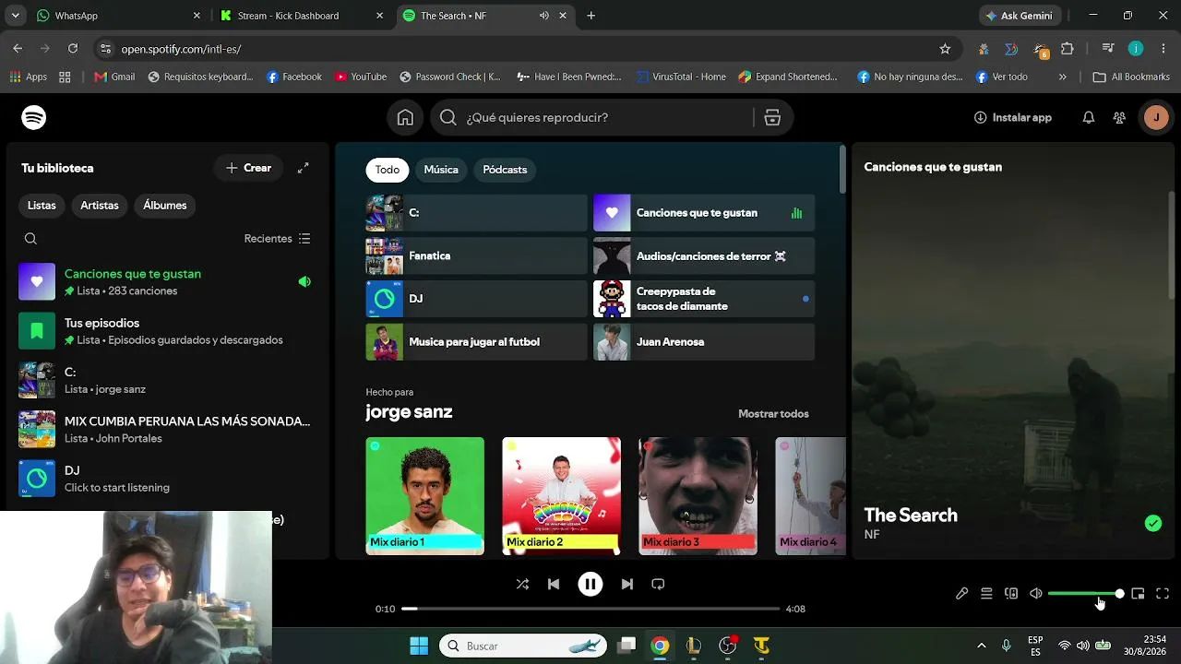Switch to the WhatsApp browser tab
This screenshot has width=1181, height=664.
(x=116, y=16)
